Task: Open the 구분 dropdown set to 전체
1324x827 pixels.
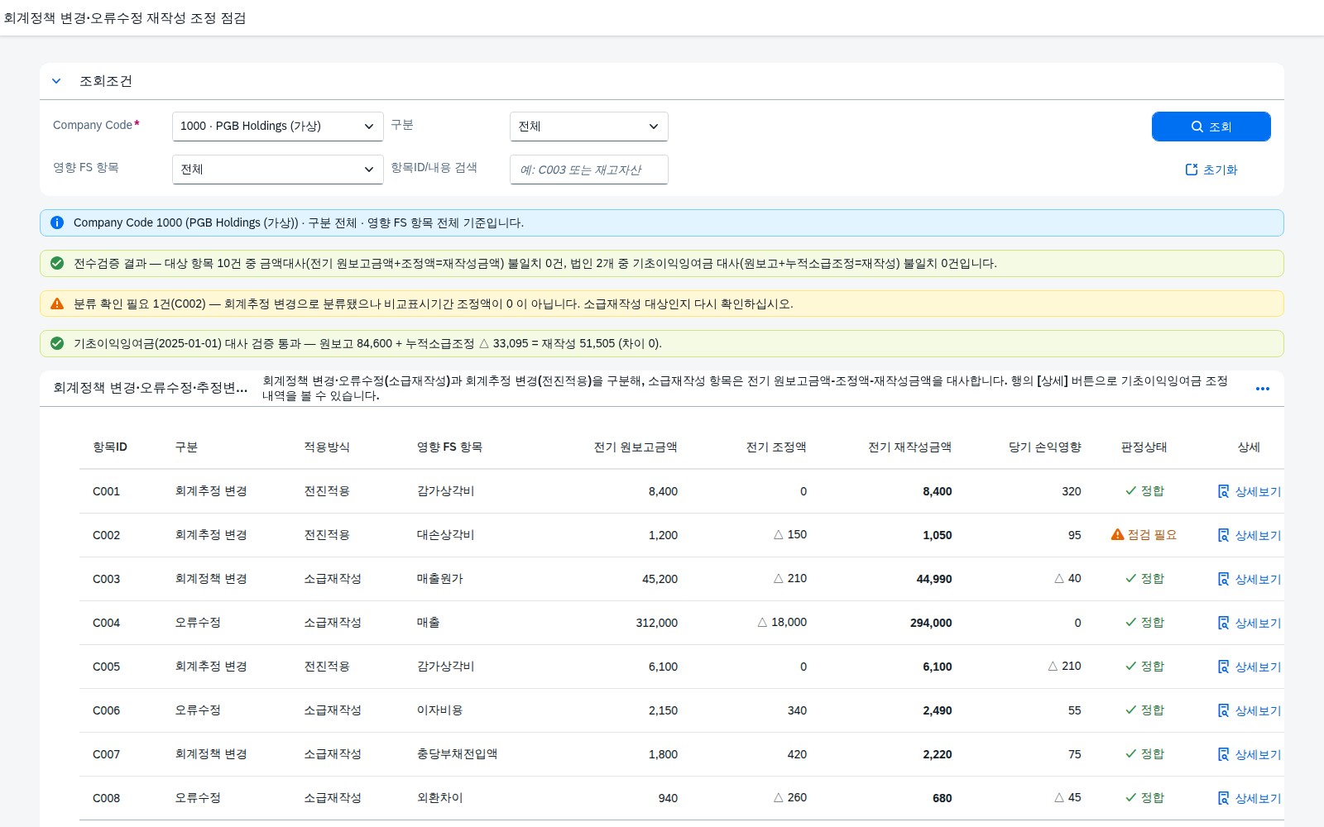Action: point(589,127)
